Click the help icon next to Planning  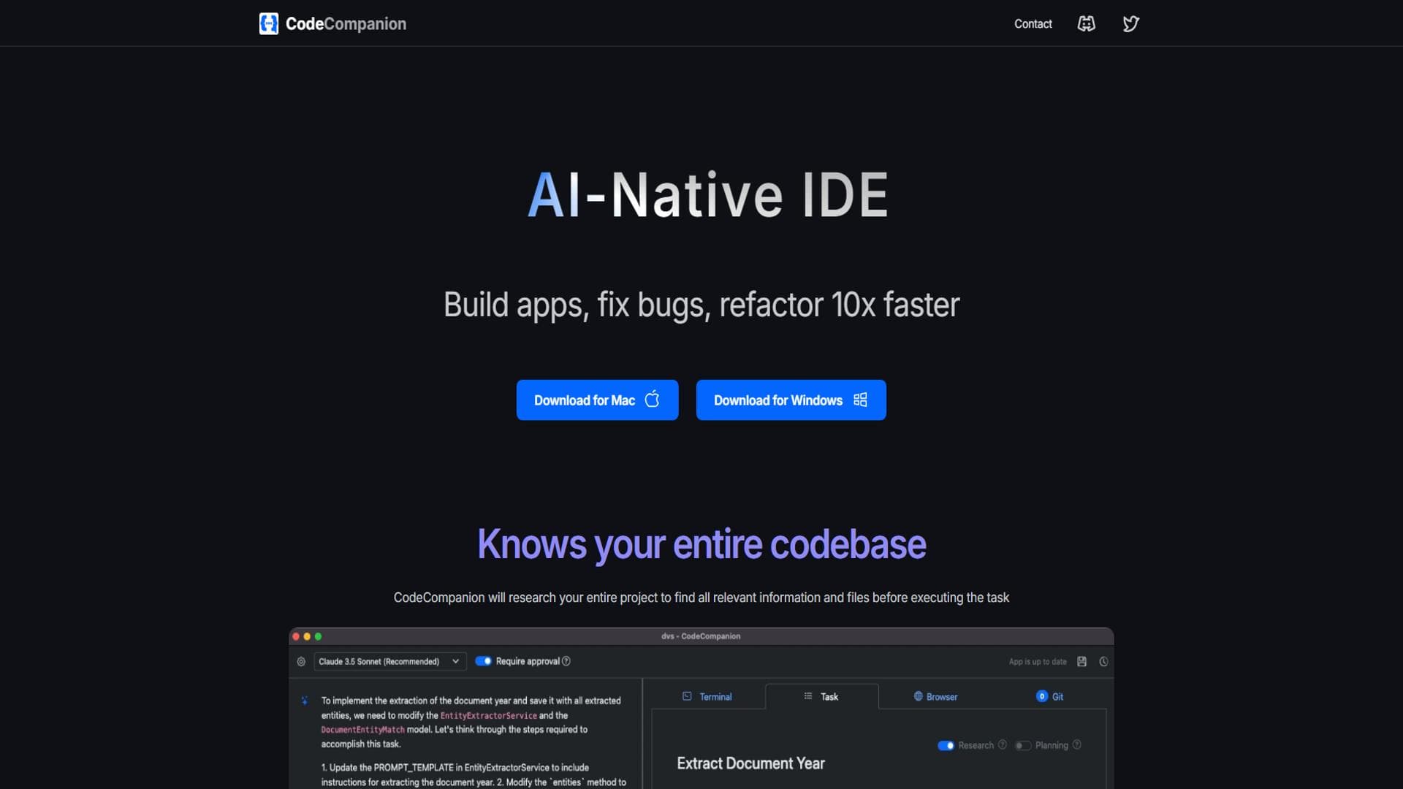click(x=1076, y=745)
